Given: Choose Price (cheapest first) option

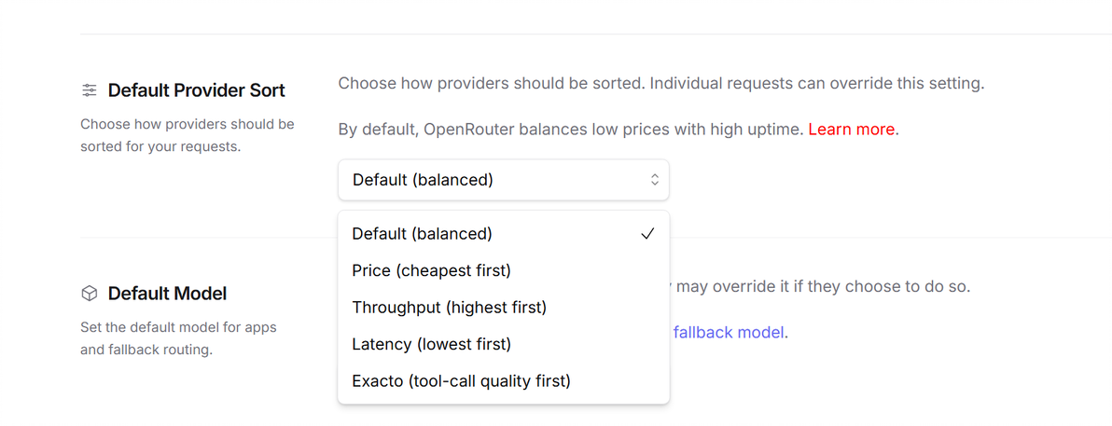Looking at the screenshot, I should (x=504, y=270).
